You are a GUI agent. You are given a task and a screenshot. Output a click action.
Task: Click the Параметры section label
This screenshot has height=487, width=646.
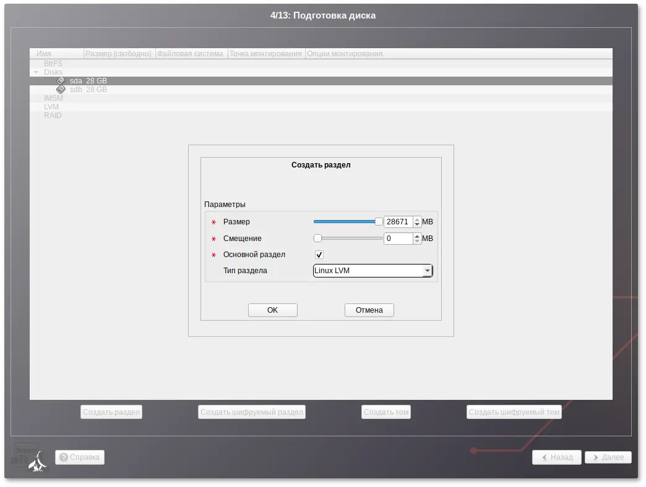(x=225, y=205)
